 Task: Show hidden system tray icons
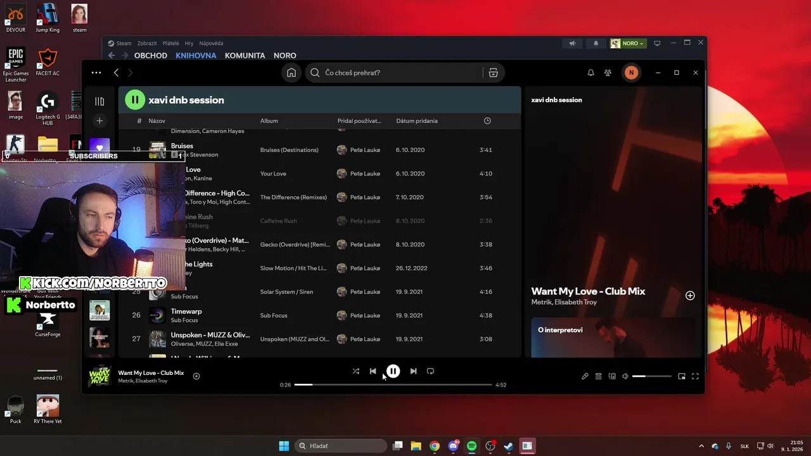(x=701, y=446)
